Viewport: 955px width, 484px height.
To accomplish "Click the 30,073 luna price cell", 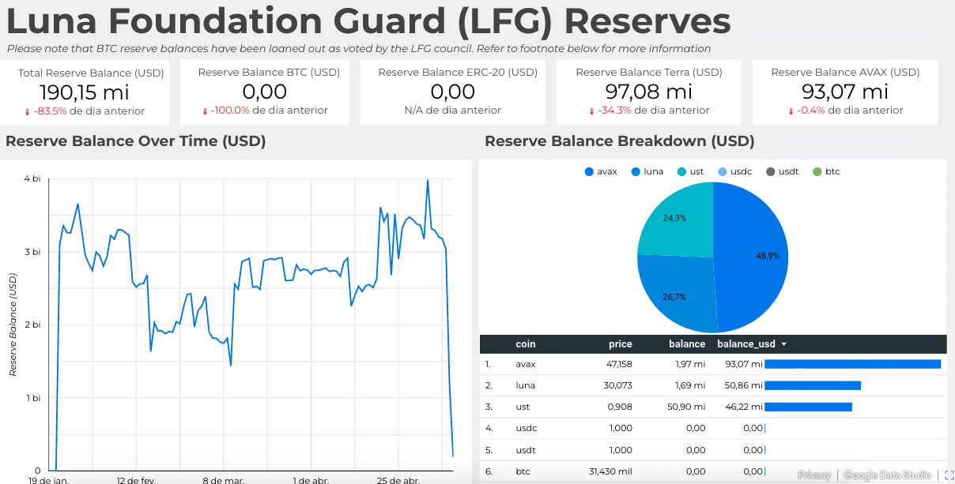I will pyautogui.click(x=618, y=385).
